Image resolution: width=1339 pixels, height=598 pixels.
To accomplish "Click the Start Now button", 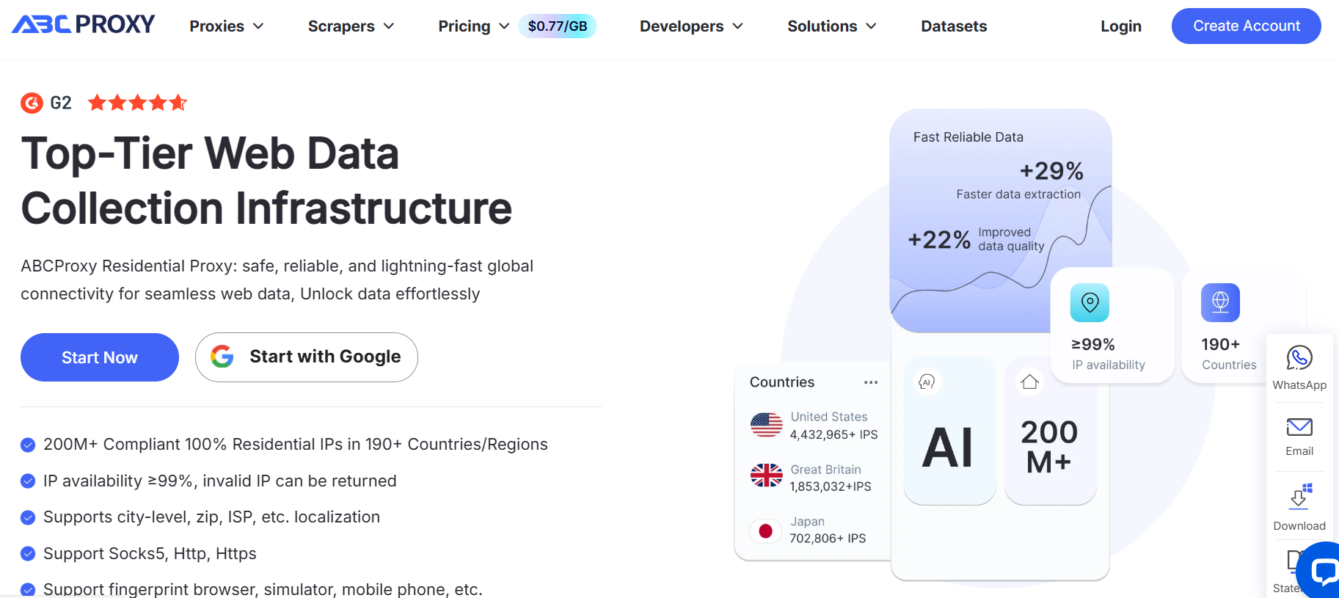I will [100, 357].
